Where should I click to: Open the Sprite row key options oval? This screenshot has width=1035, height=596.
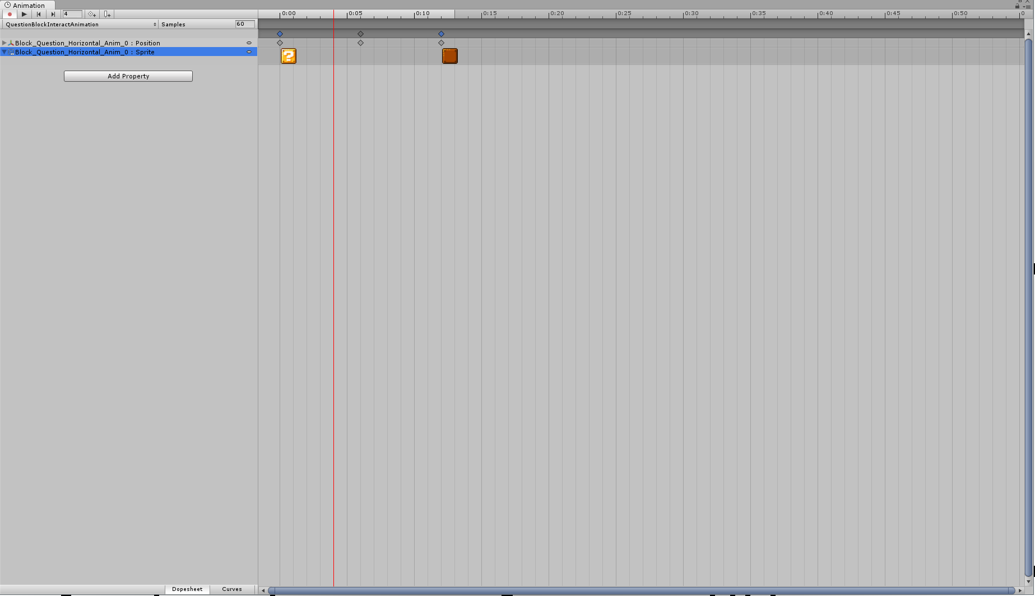pos(249,52)
